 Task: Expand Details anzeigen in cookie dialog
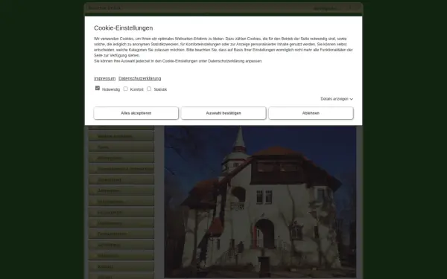click(x=337, y=99)
